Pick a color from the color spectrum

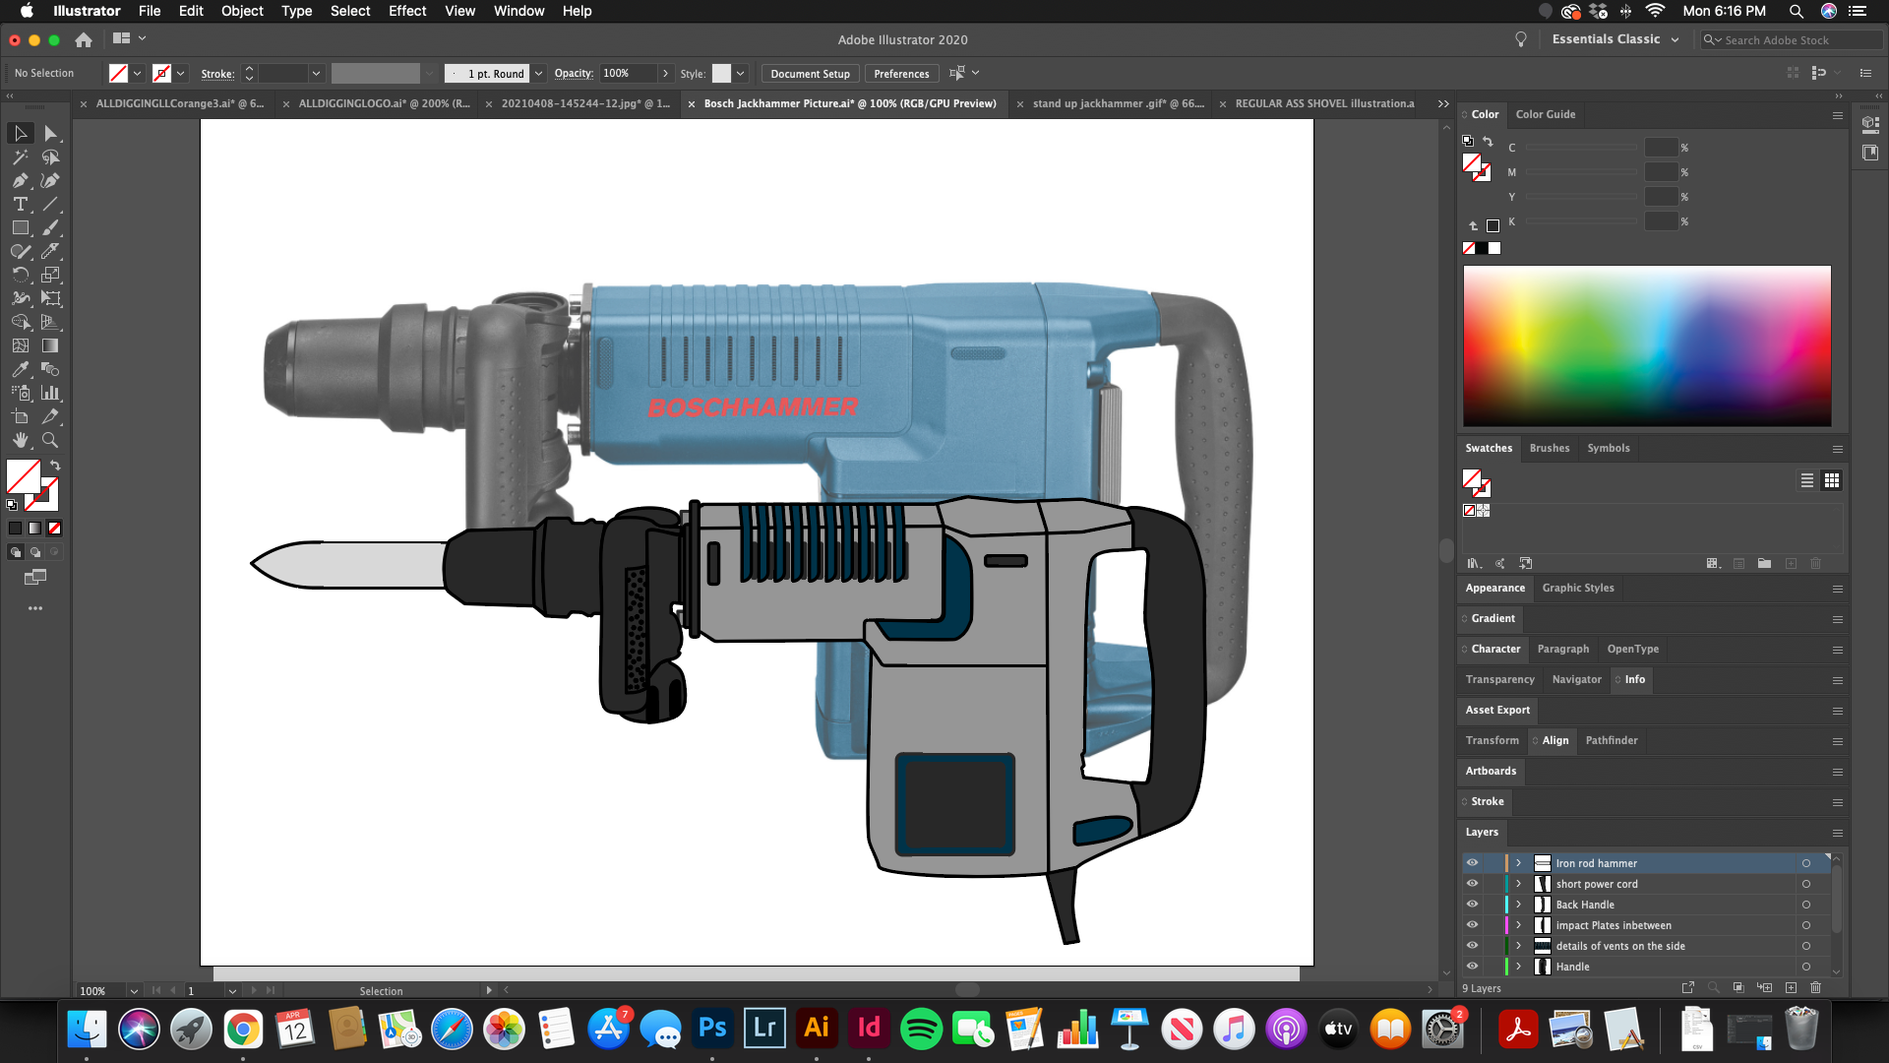pos(1647,345)
